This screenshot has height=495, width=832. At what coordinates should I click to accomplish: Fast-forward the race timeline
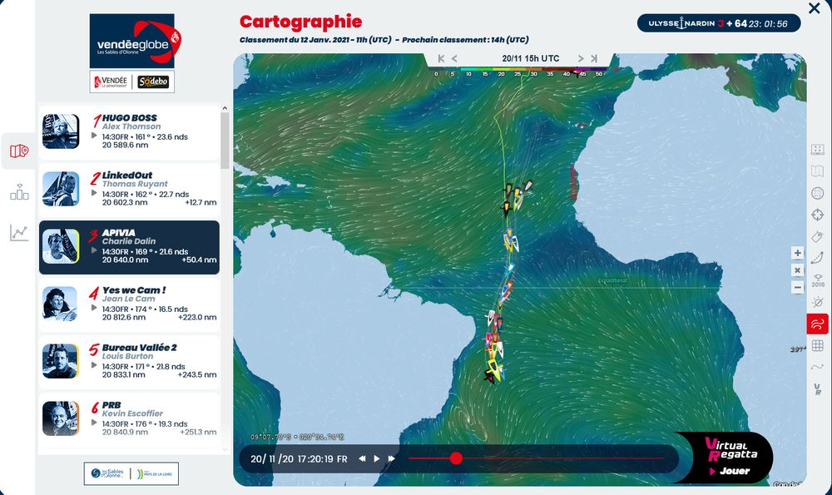pyautogui.click(x=392, y=458)
